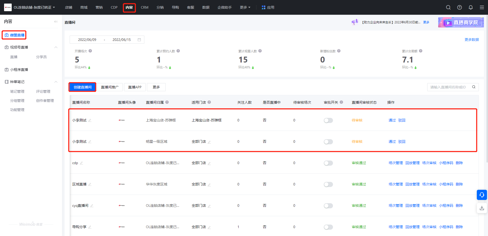Click 驳回 for second 小李测试 row

402,142
